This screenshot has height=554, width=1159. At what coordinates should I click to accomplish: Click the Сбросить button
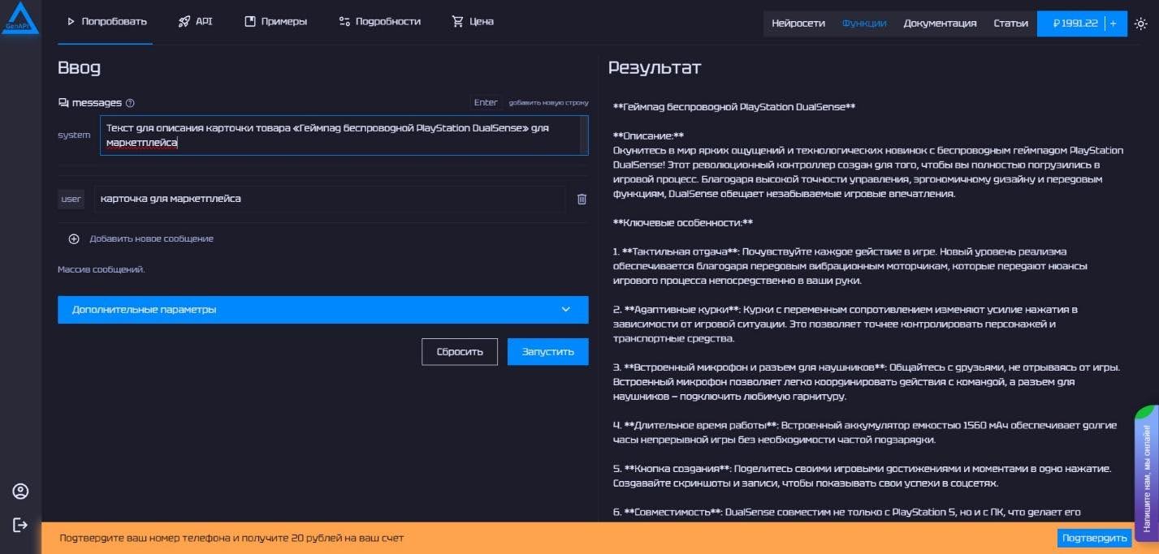[x=460, y=351]
